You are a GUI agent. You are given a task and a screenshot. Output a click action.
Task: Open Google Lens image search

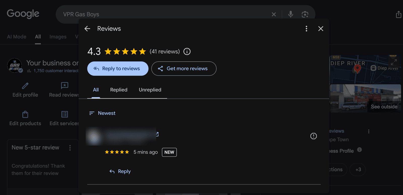pyautogui.click(x=305, y=14)
